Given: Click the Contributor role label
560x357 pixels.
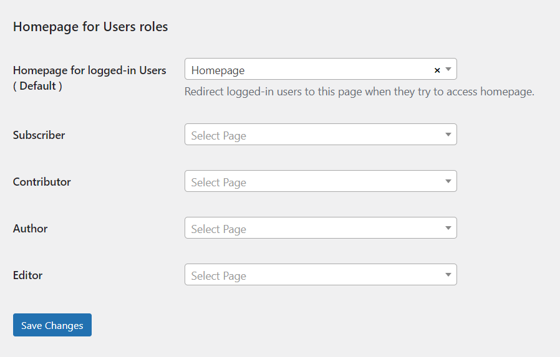Looking at the screenshot, I should [x=42, y=182].
